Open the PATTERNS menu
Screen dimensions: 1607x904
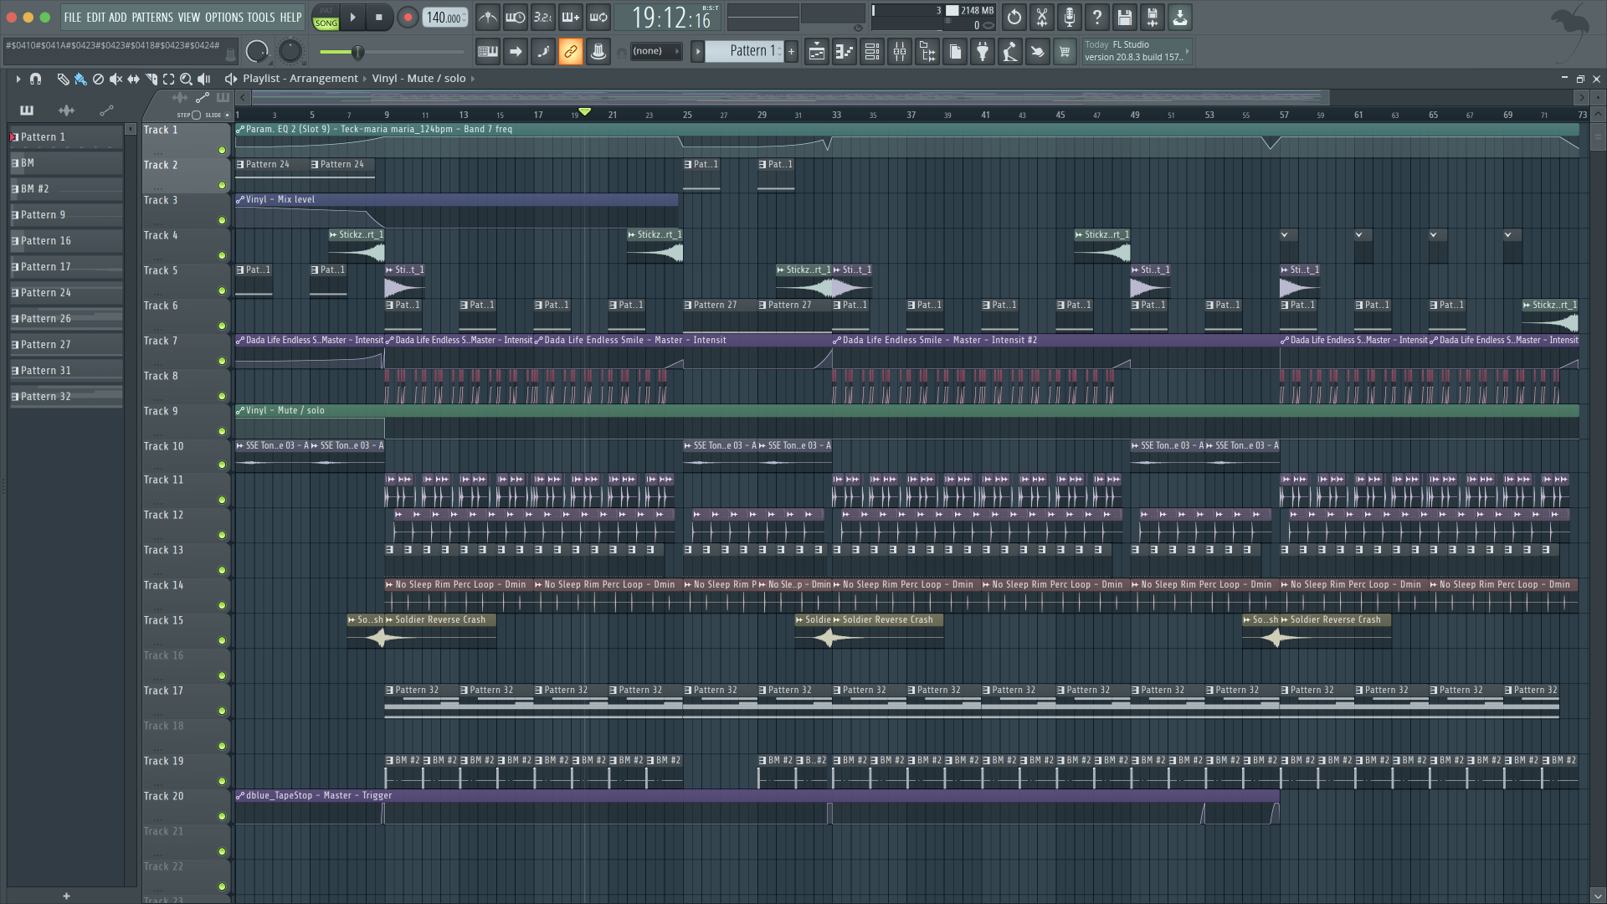coord(152,17)
